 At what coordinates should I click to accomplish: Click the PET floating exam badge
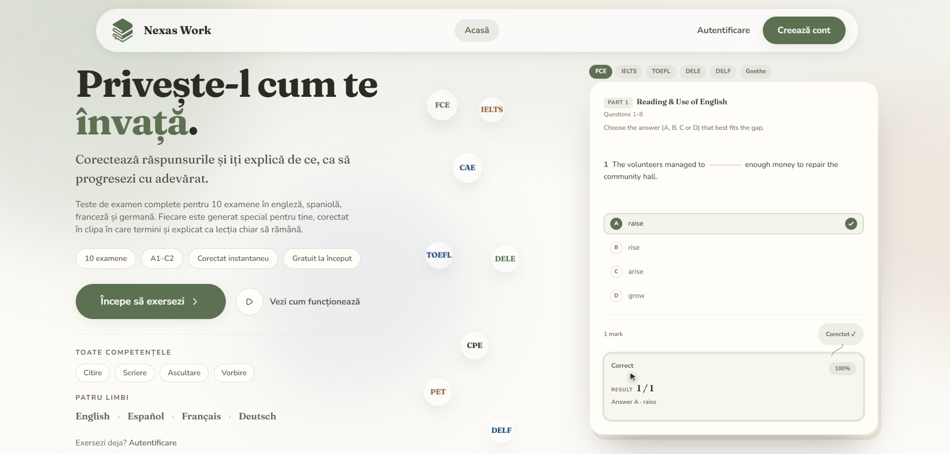[x=438, y=392]
